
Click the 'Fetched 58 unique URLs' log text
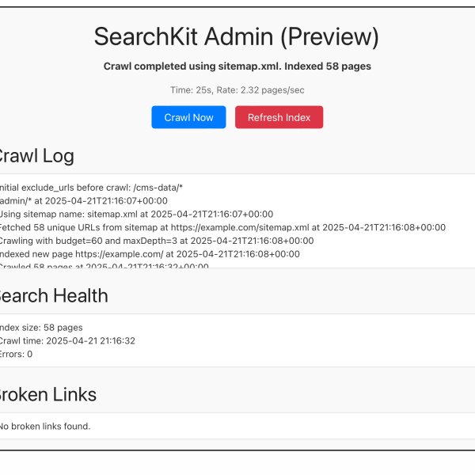click(x=119, y=227)
